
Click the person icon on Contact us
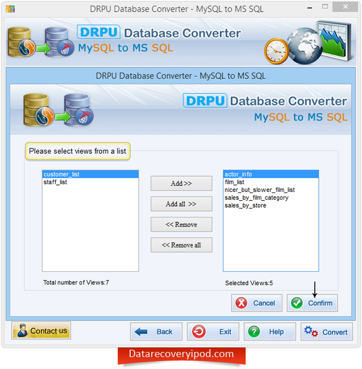click(x=22, y=330)
